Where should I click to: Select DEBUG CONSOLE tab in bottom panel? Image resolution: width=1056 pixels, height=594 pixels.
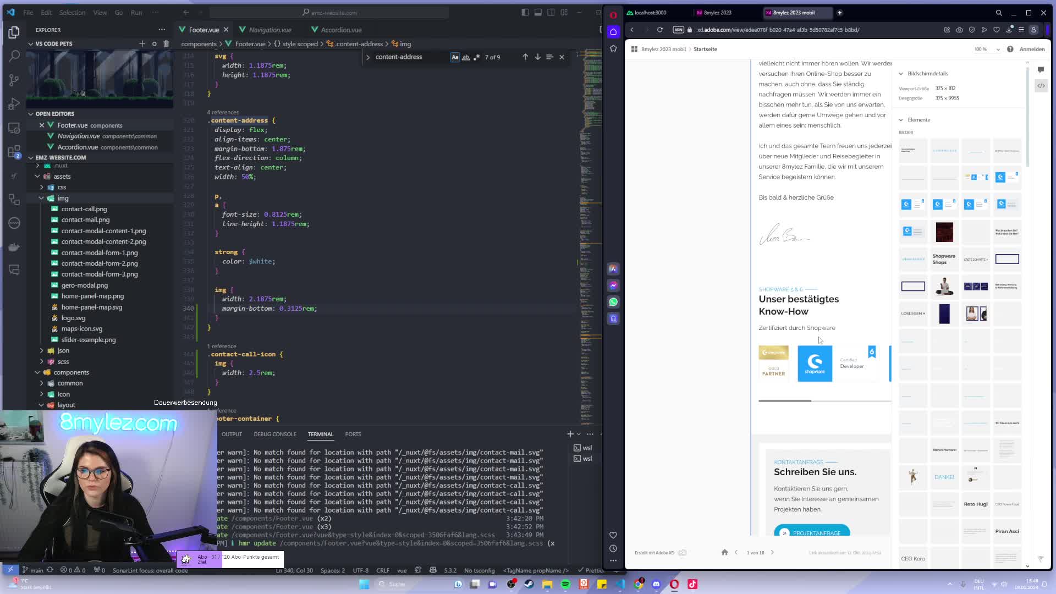(x=274, y=435)
